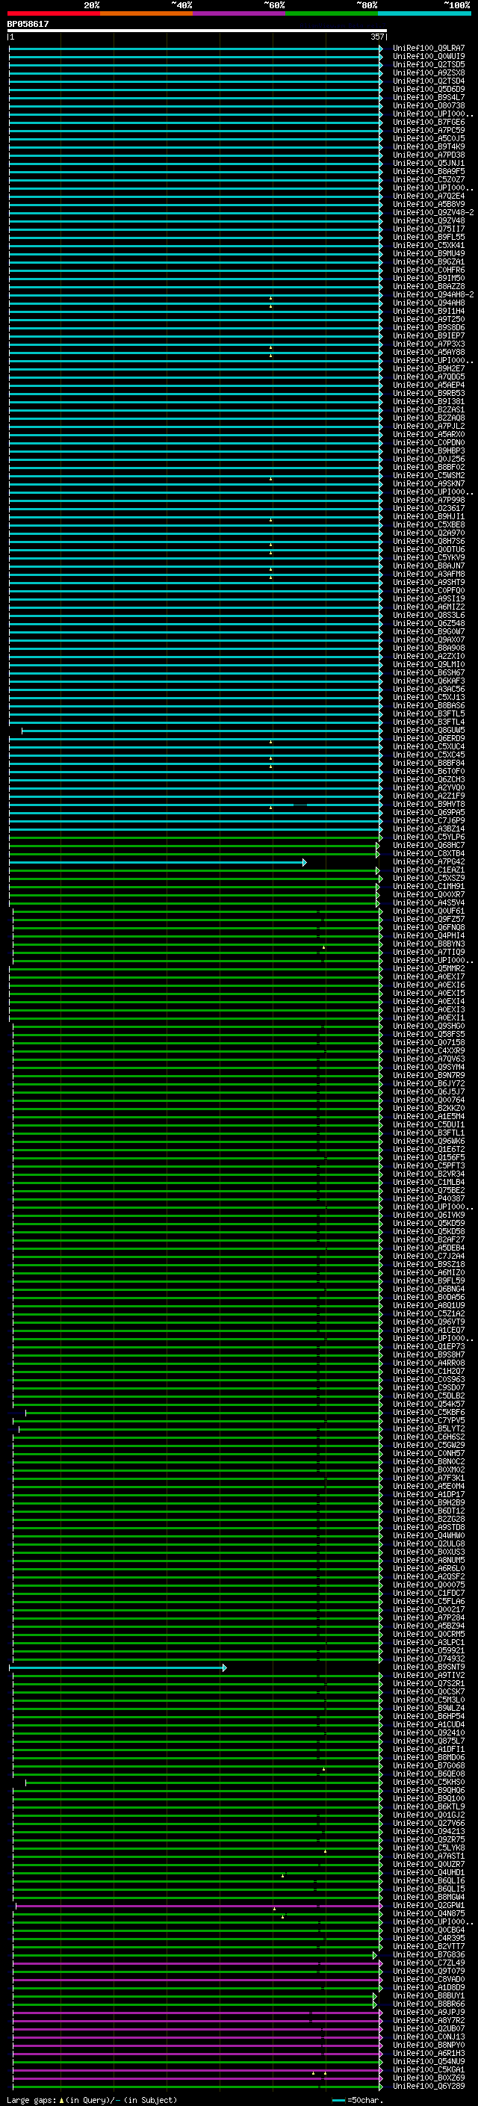
Task: Click the =50char. scale legend
Action: 358,2100
